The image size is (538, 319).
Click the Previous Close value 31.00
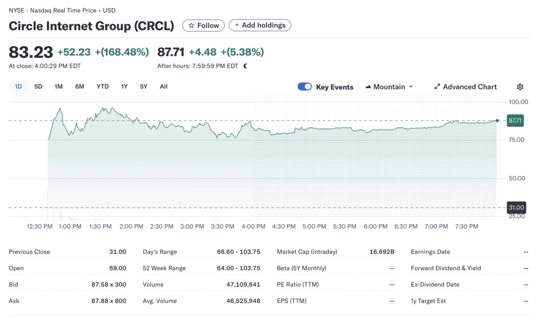[x=118, y=252]
